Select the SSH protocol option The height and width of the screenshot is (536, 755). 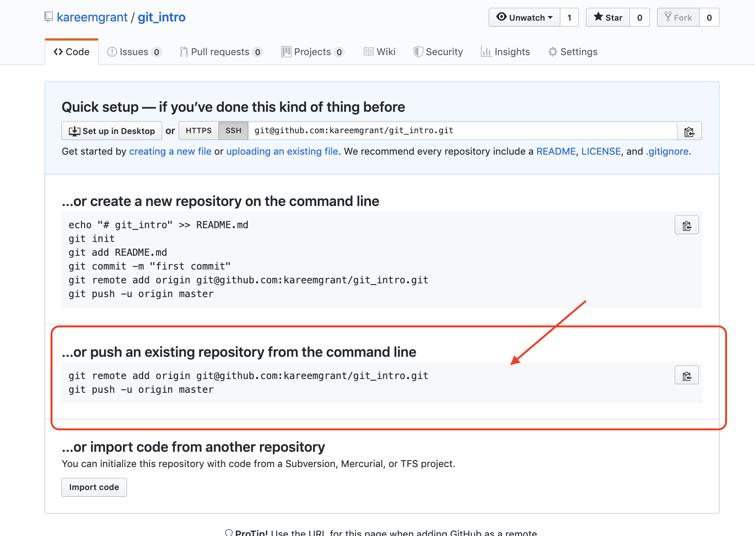[233, 131]
